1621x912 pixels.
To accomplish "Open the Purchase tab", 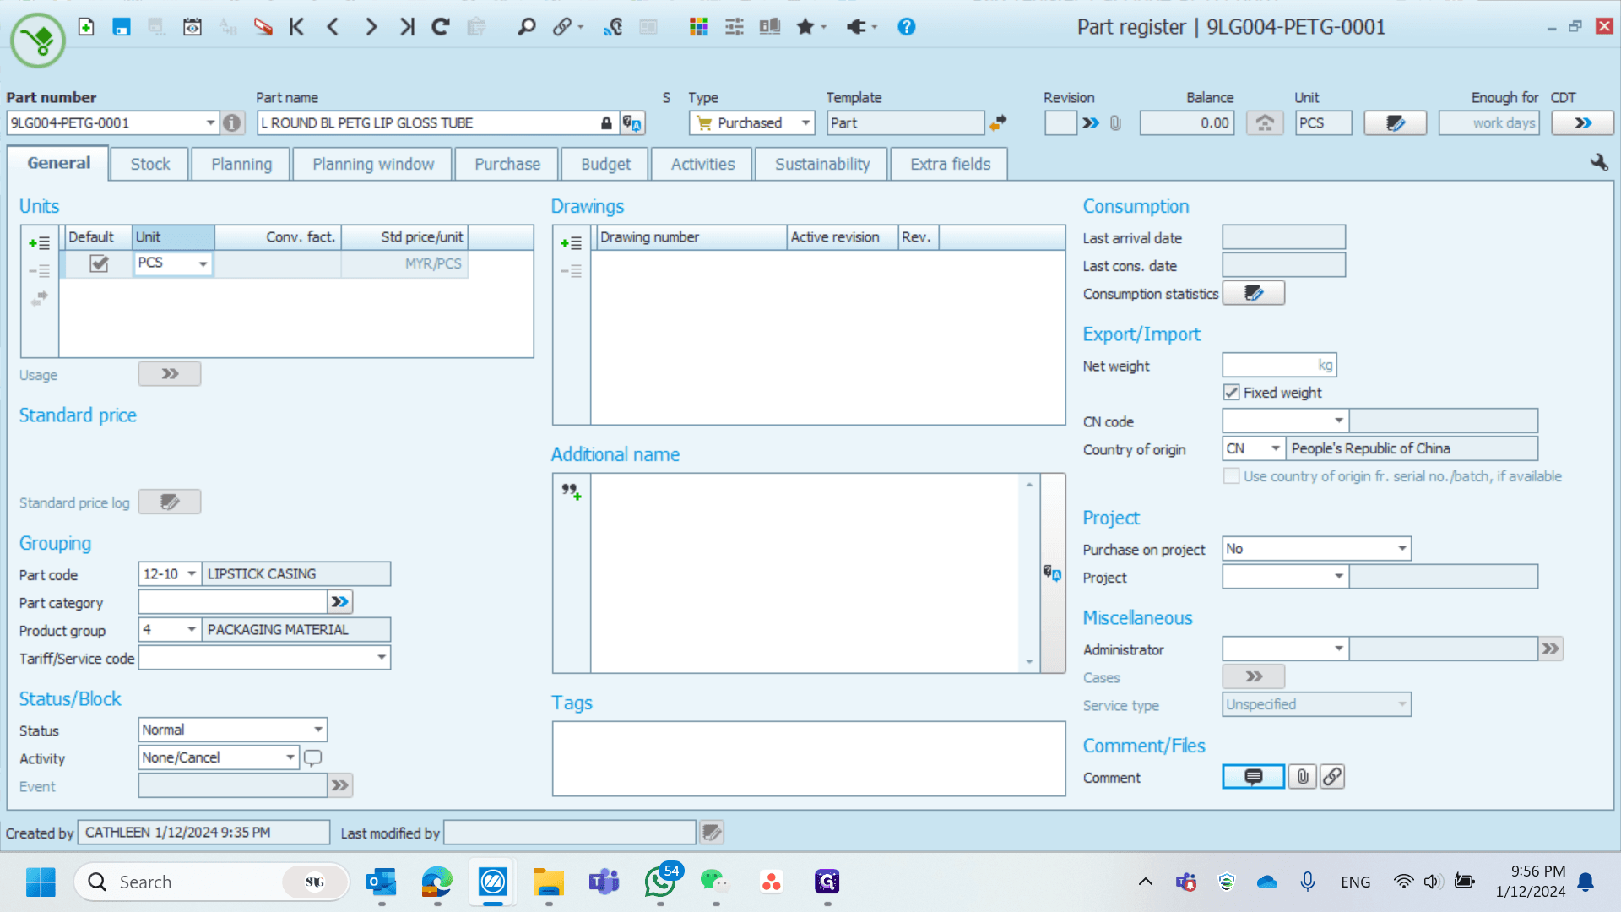I will click(507, 164).
